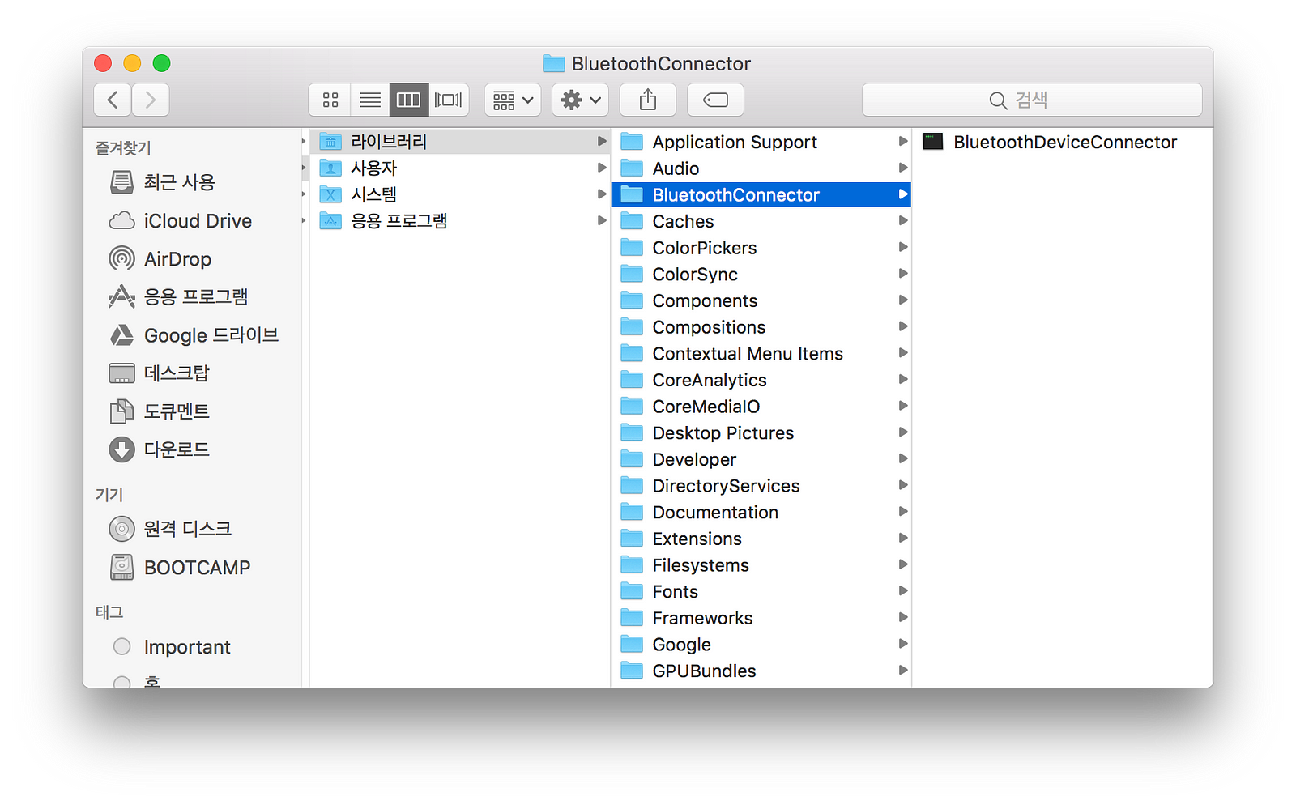The width and height of the screenshot is (1296, 805).
Task: Select the Extensions folder
Action: (x=761, y=539)
